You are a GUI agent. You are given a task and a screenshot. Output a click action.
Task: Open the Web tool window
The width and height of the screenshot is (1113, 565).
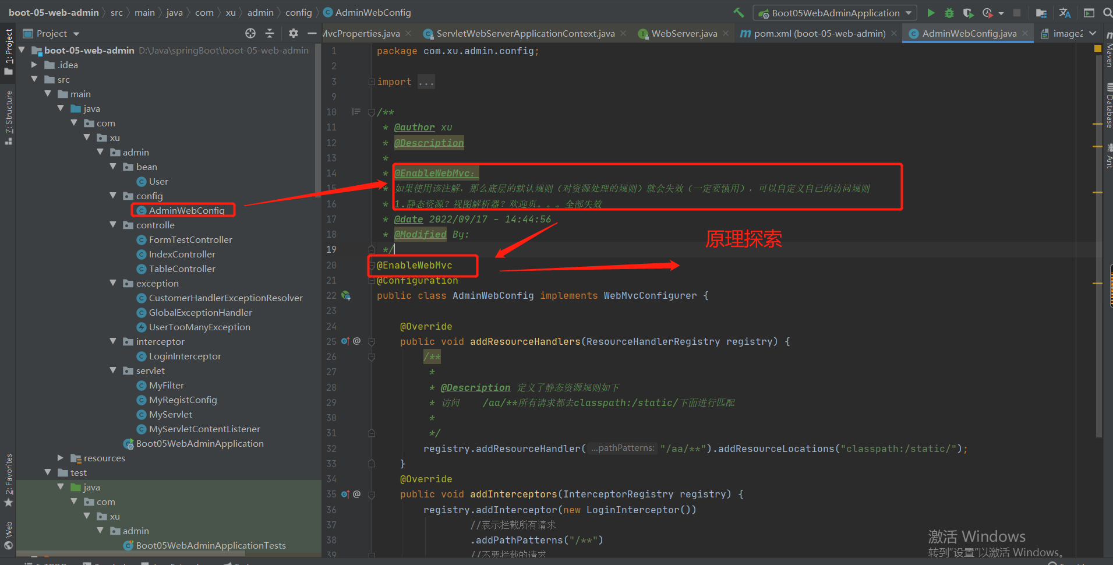(x=8, y=535)
